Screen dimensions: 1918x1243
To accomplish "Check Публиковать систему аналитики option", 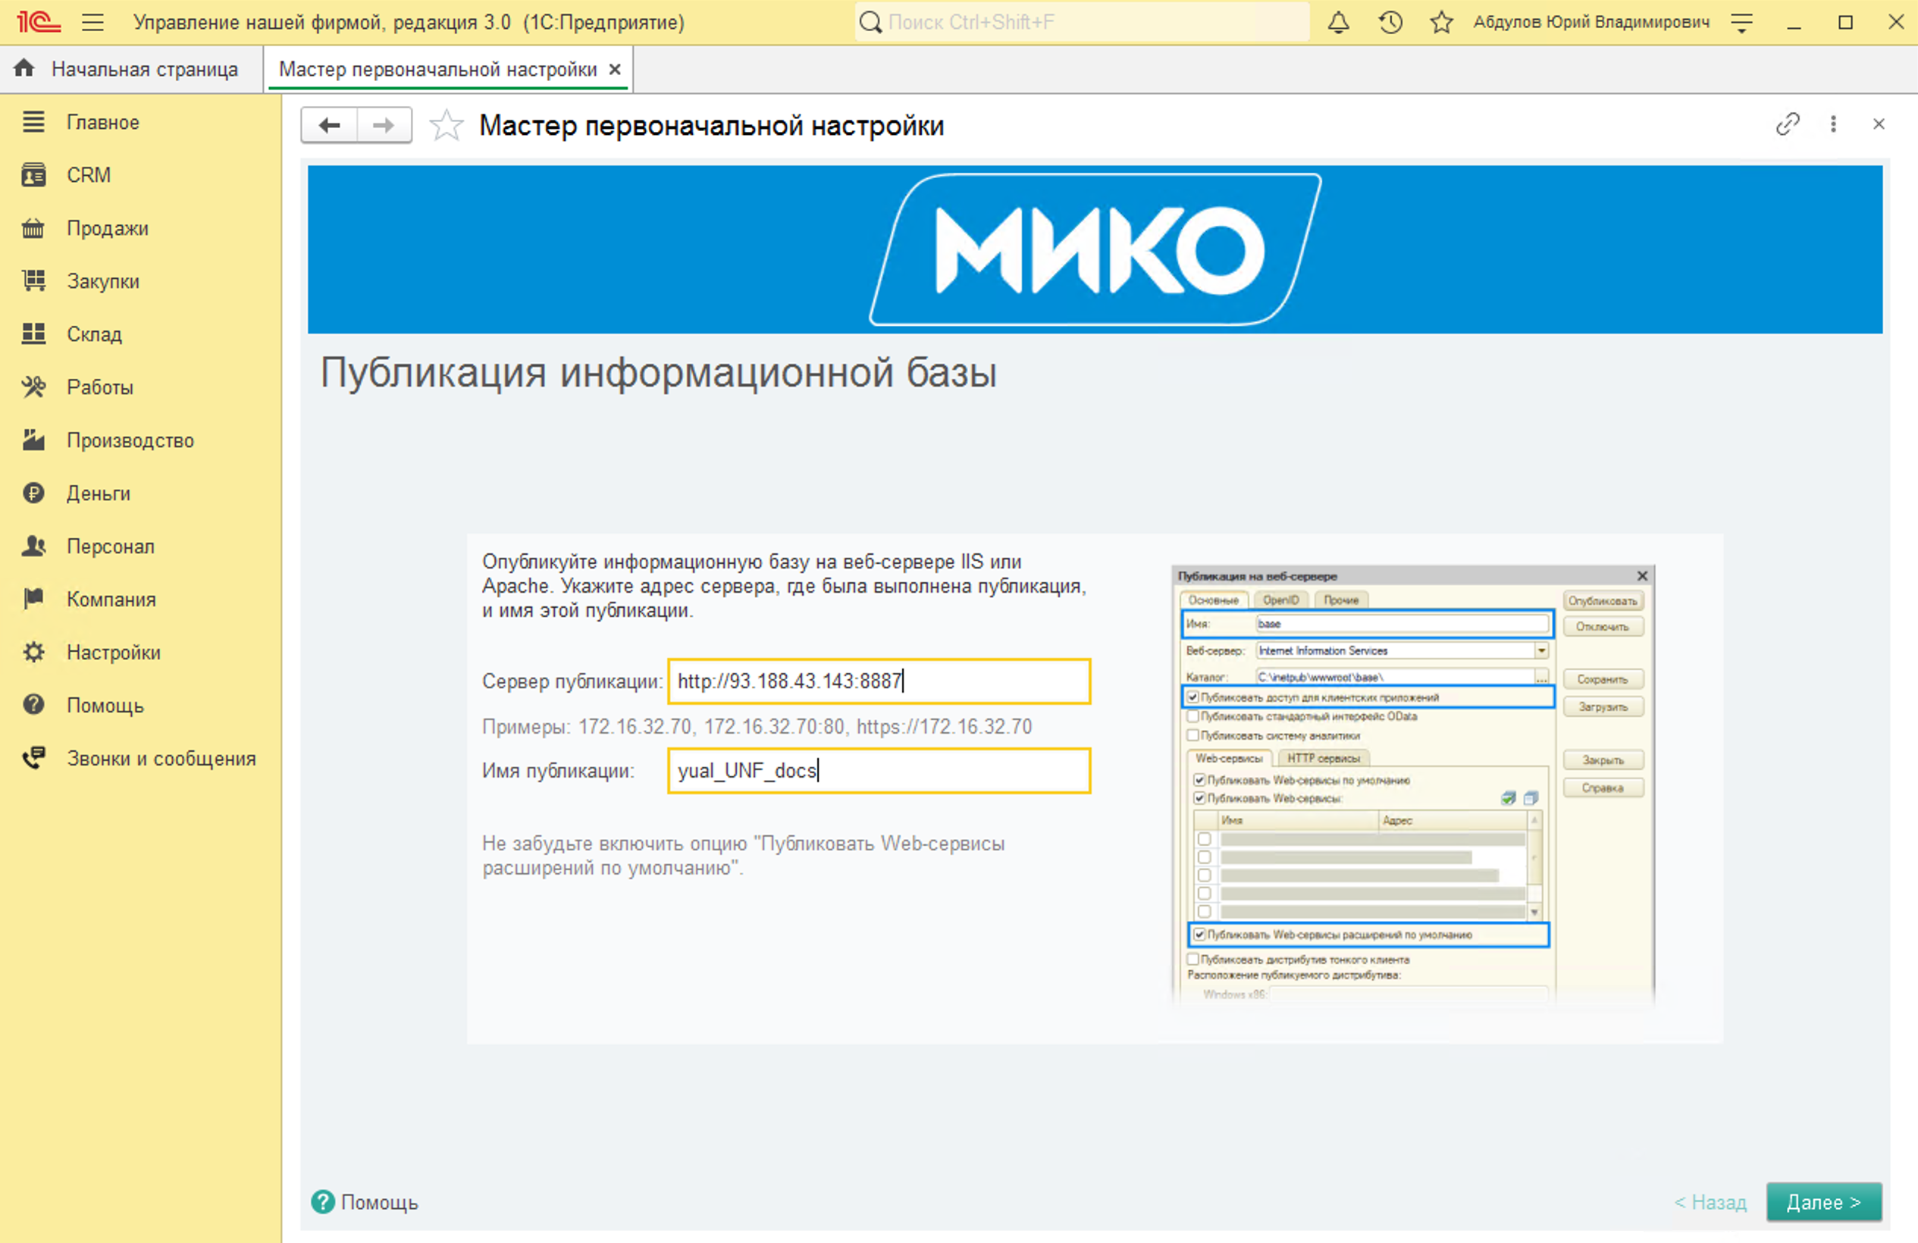I will (1193, 734).
